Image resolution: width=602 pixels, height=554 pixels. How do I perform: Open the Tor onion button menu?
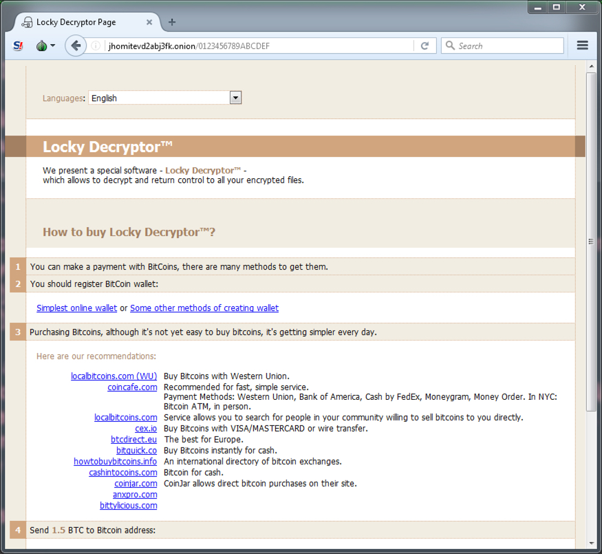click(x=41, y=46)
